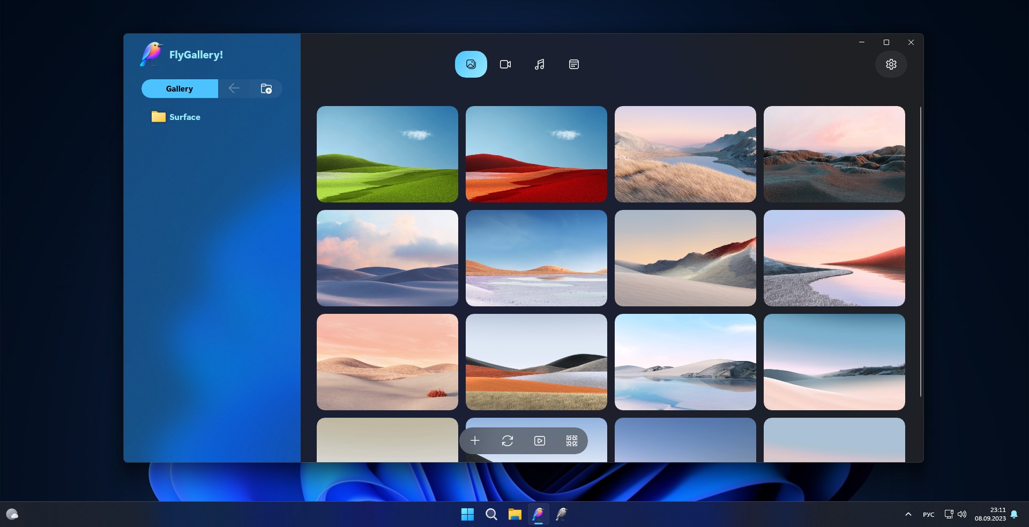Viewport: 1029px width, 527px height.
Task: Open the calendar view tab
Action: click(573, 64)
